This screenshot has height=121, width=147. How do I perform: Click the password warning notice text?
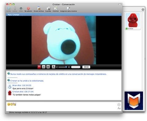58,74
